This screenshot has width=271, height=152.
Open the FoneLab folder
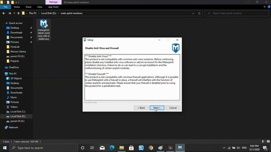click(15, 47)
